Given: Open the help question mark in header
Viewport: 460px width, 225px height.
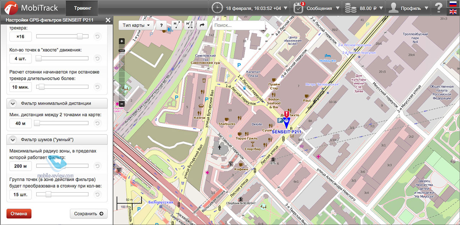Looking at the screenshot, I should (x=438, y=8).
